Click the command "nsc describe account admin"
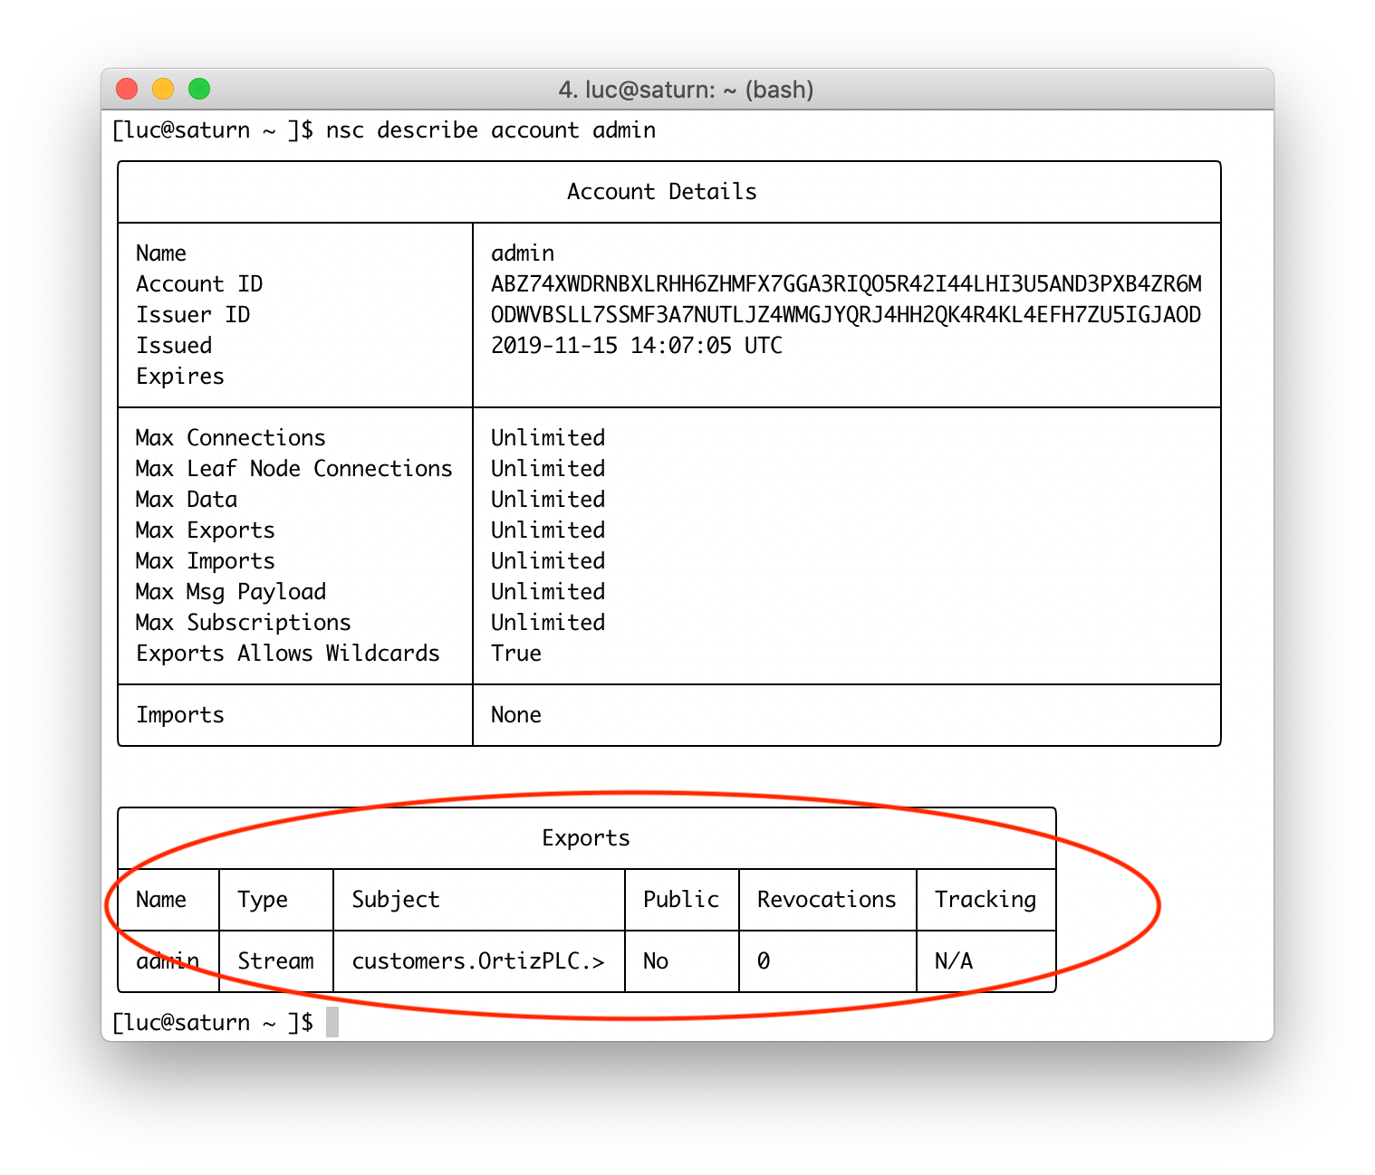 click(x=492, y=129)
